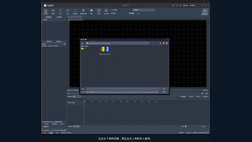This screenshot has width=252, height=142.
Task: Open the dropdown above the canvas area
Action: click(x=74, y=17)
